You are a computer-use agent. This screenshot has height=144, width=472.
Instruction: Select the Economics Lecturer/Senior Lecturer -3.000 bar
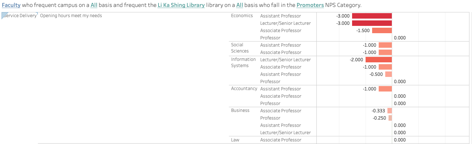(372, 23)
